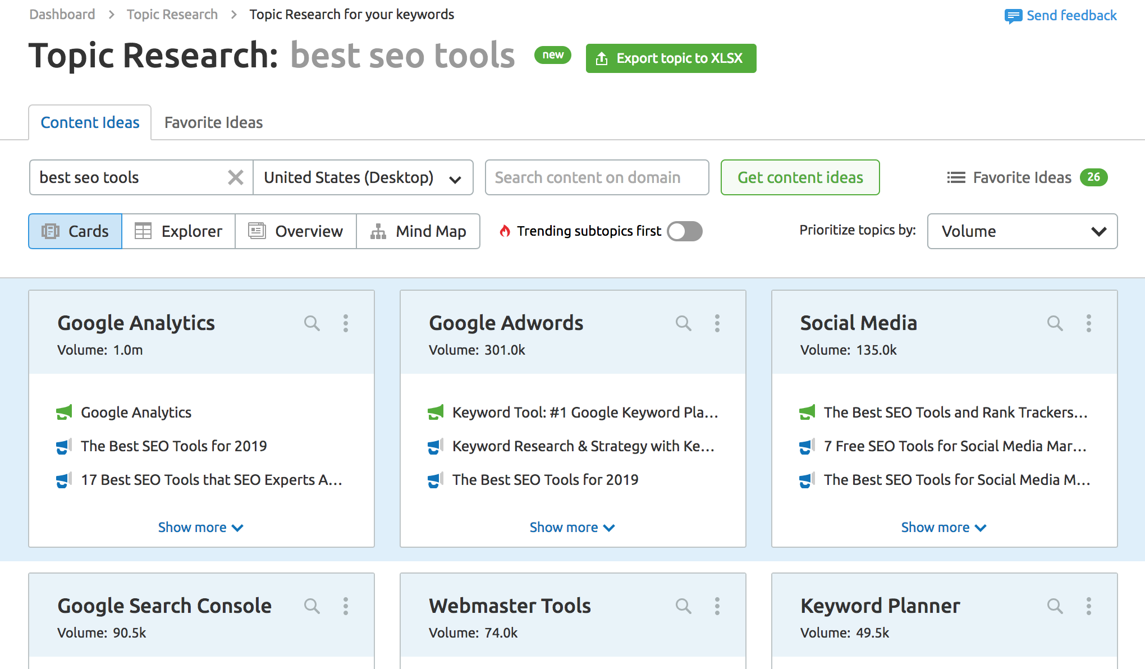Open the Send feedback link
1145x669 pixels.
point(1071,16)
